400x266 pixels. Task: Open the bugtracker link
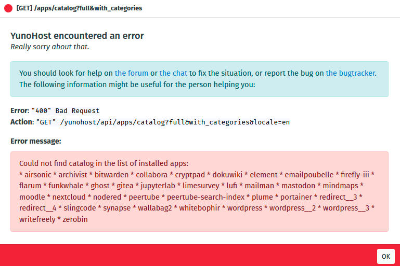coord(350,73)
